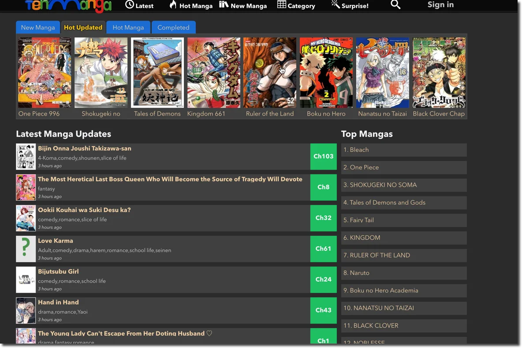The height and width of the screenshot is (348, 522).
Task: Open chapter Ch43 green button
Action: (323, 310)
